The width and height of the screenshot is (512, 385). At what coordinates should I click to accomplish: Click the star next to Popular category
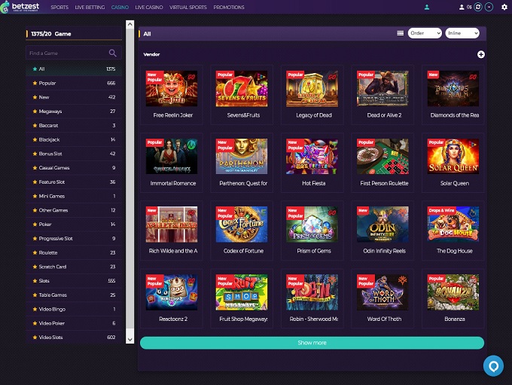[x=35, y=83]
